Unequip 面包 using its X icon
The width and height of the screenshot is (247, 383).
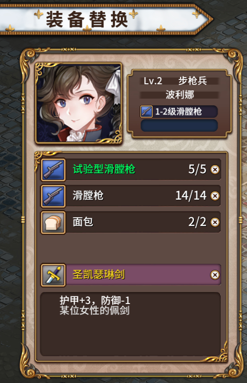tap(215, 222)
